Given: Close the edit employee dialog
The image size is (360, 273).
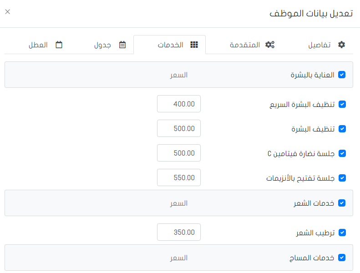Looking at the screenshot, I should 7,12.
